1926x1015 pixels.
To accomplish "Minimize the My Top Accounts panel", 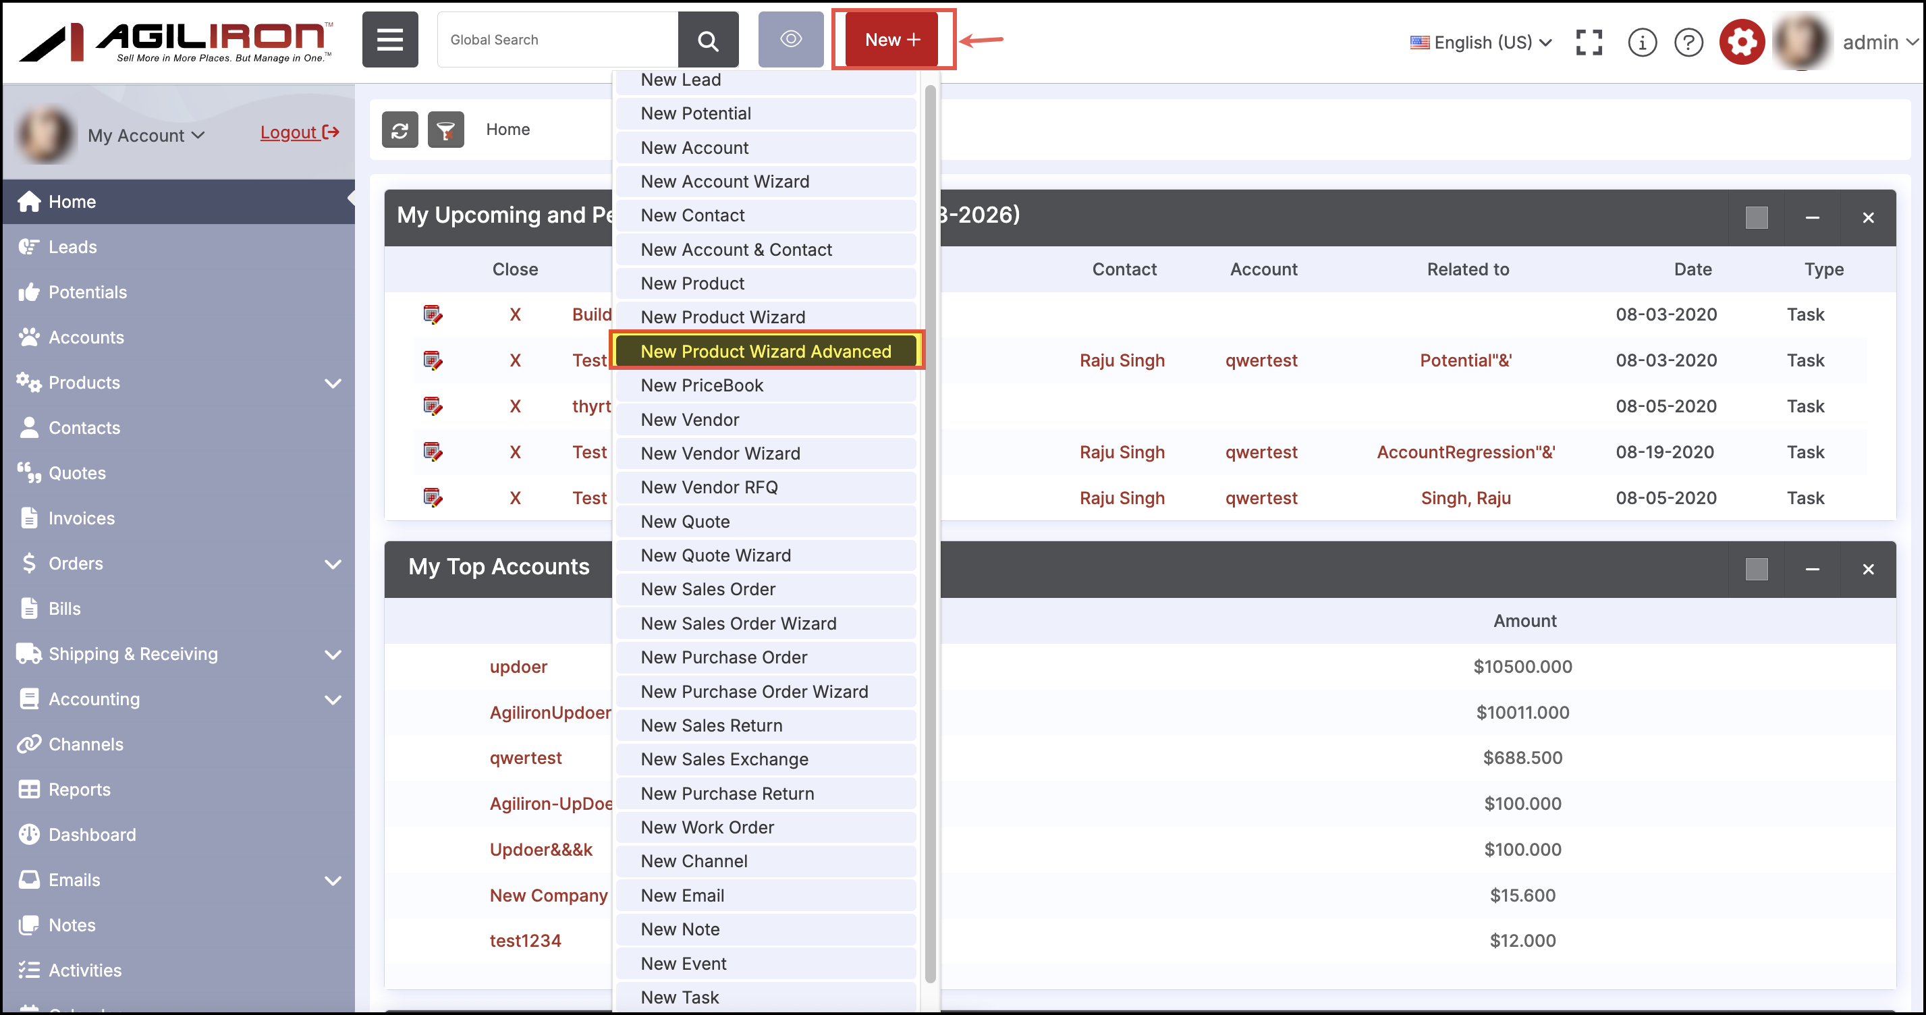I will pyautogui.click(x=1813, y=569).
